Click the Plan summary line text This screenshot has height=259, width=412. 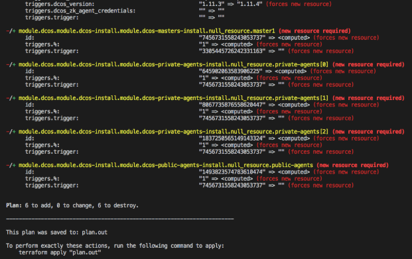click(x=72, y=205)
